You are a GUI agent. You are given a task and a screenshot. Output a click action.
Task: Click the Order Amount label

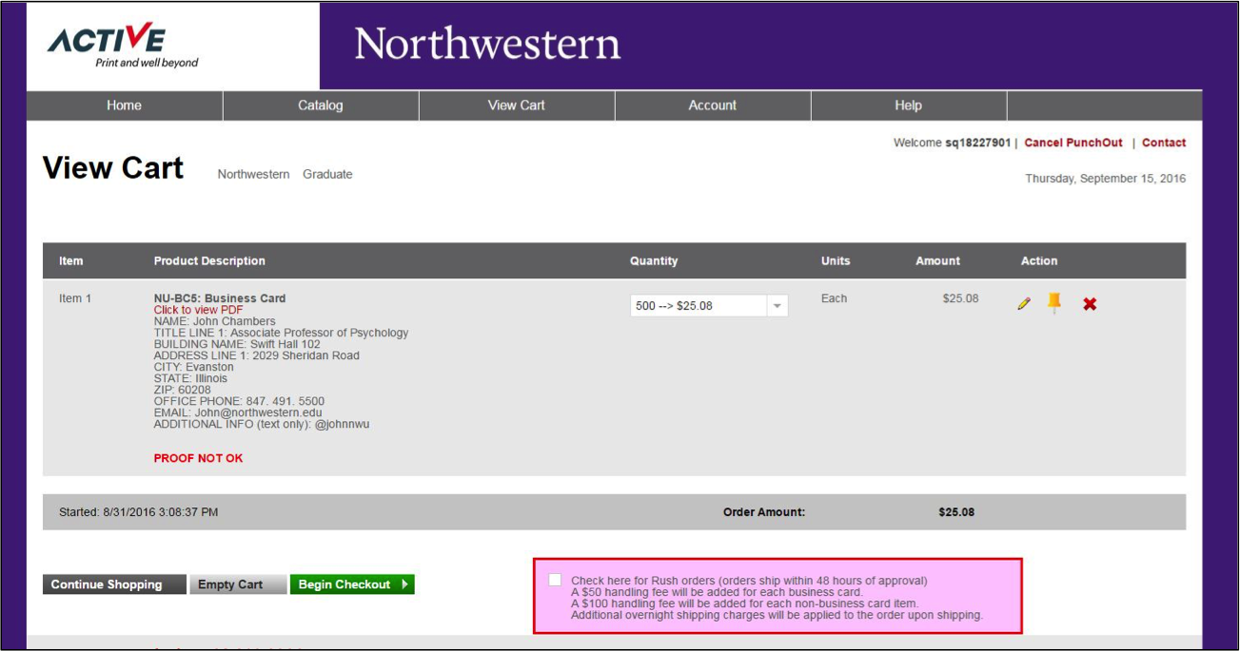[764, 512]
